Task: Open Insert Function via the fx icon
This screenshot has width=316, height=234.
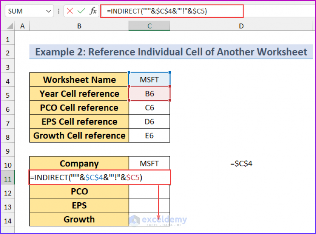Action: click(93, 11)
